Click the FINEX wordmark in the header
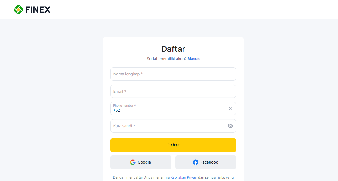This screenshot has width=338, height=181. coord(38,10)
